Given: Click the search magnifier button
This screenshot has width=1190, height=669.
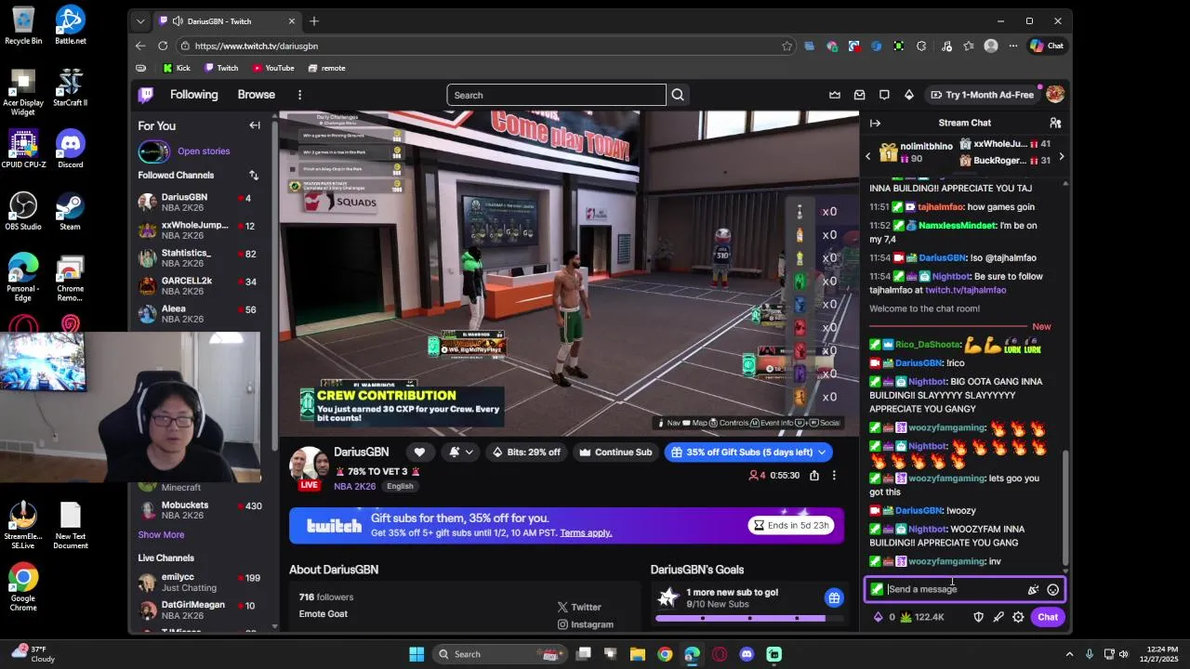Looking at the screenshot, I should coord(678,95).
